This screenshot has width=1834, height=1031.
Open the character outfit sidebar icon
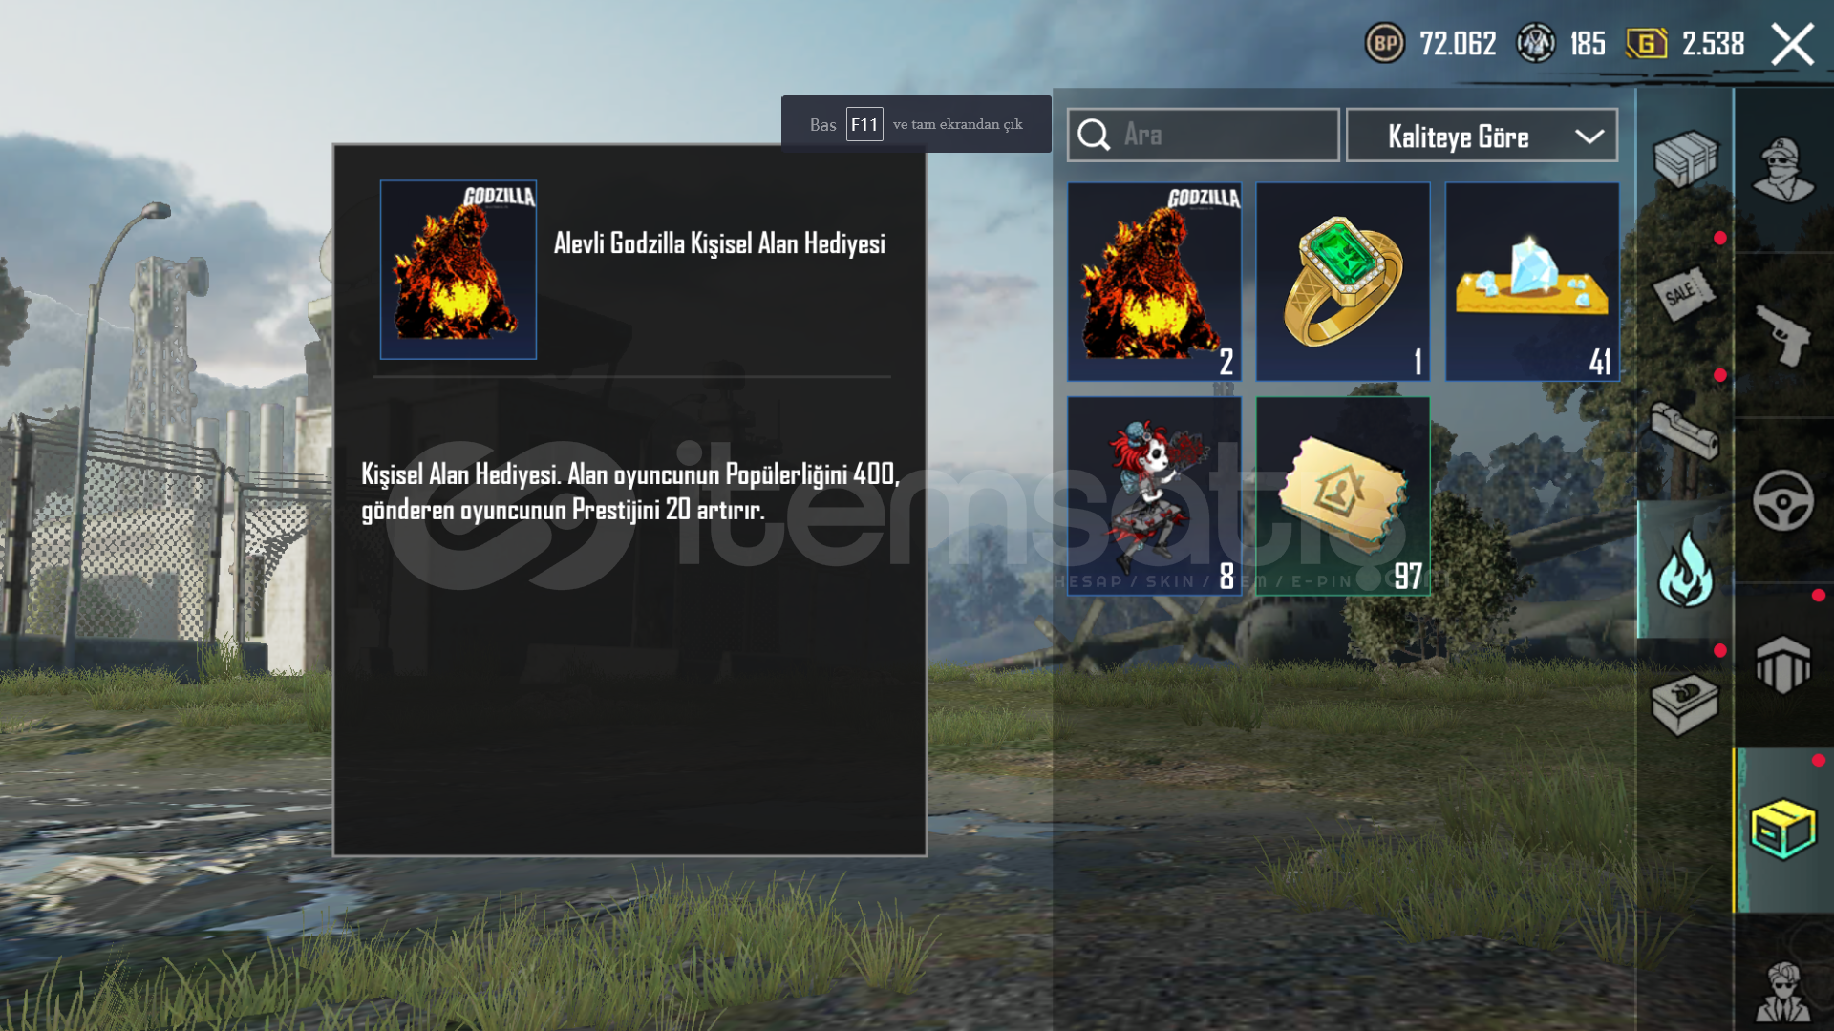click(1783, 170)
